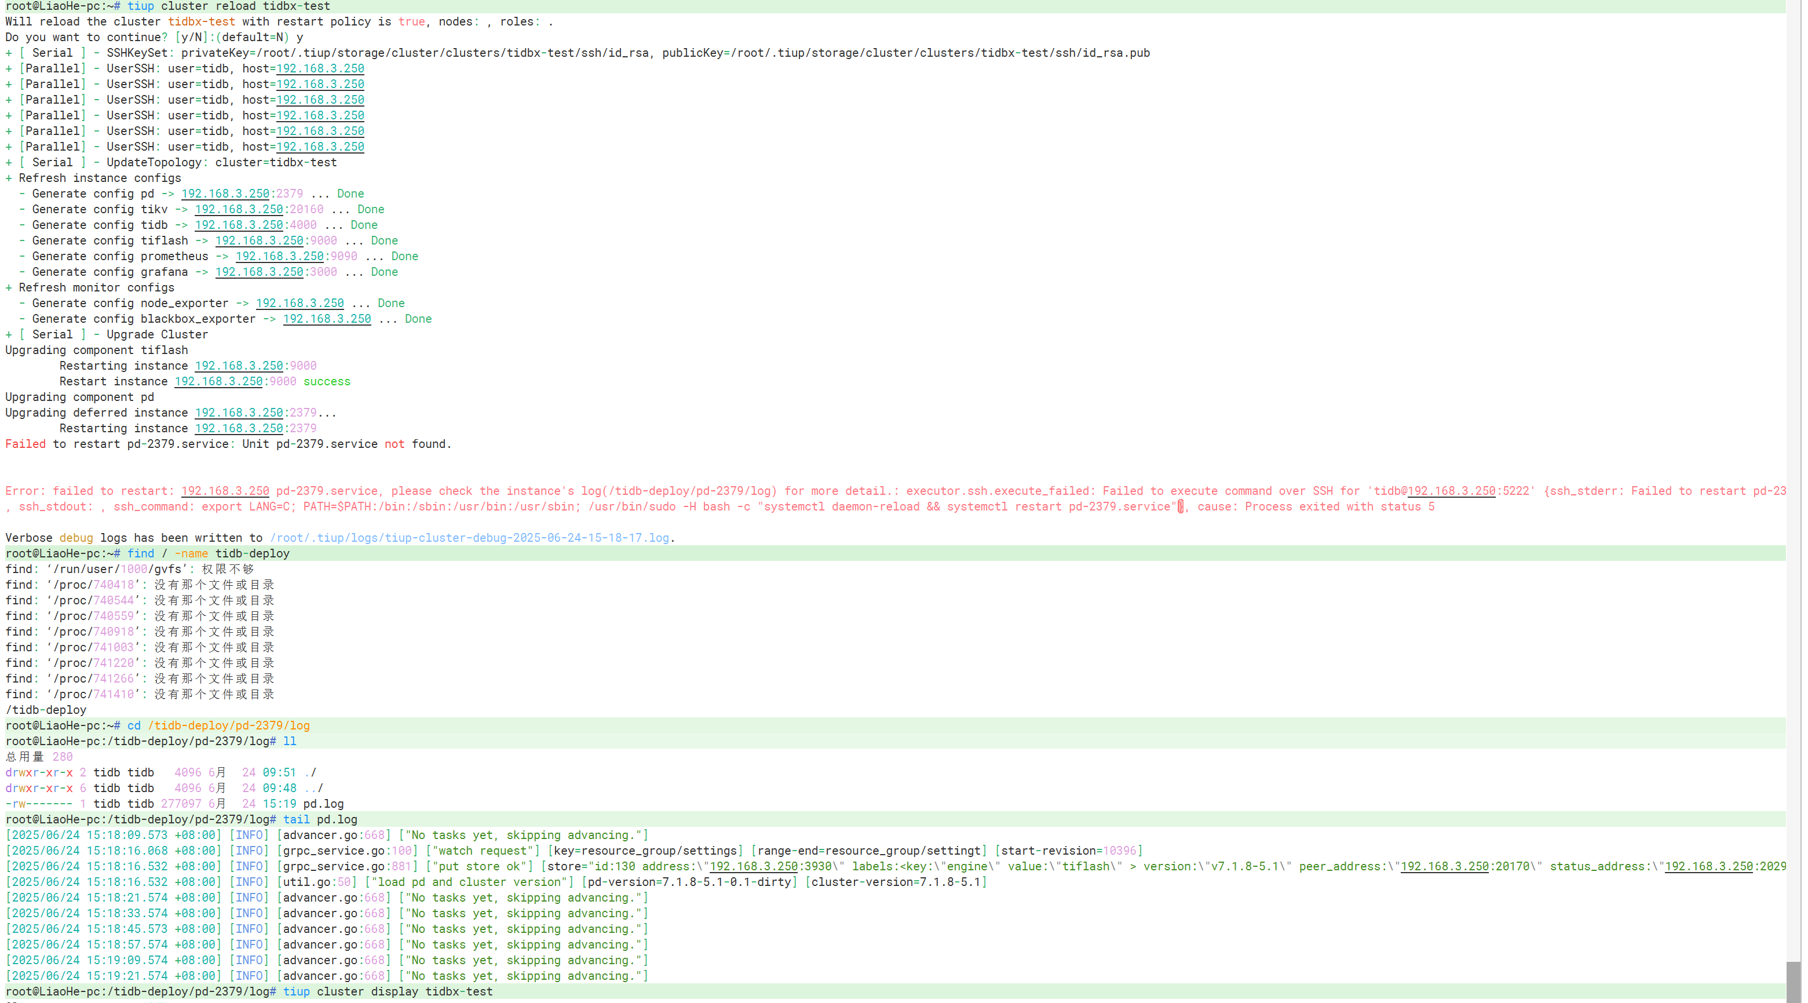Open the tiup-cluster-debug log file path
This screenshot has height=1003, width=1808.
[x=470, y=538]
